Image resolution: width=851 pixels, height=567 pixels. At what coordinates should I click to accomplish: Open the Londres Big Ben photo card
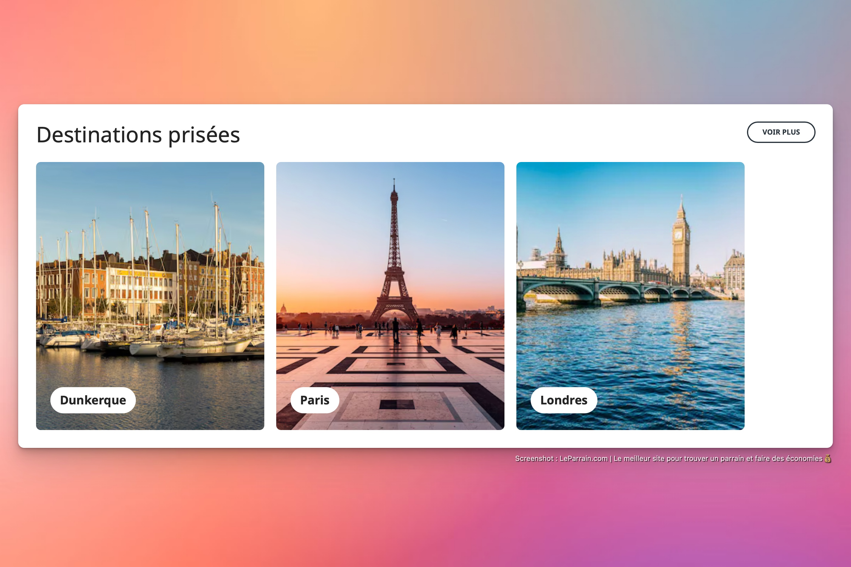click(x=630, y=296)
